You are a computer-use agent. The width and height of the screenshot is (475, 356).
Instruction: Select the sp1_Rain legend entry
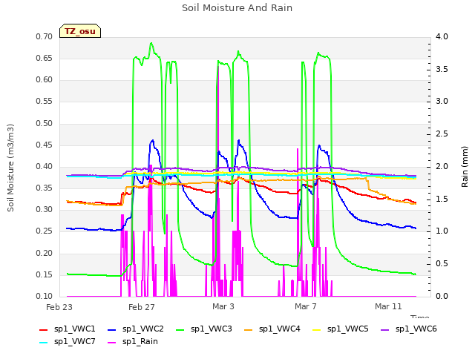(x=133, y=341)
